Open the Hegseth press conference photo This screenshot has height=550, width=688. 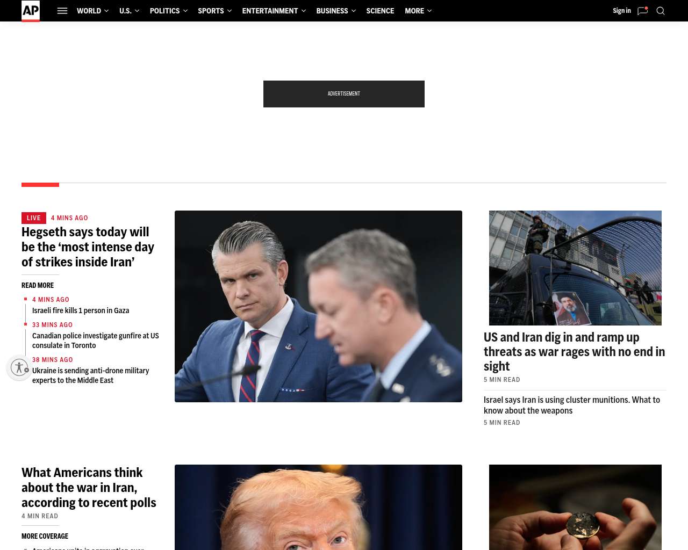coord(318,306)
